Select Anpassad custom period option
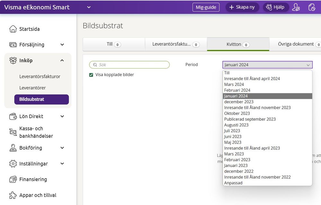This screenshot has height=205, width=321. pos(267,183)
